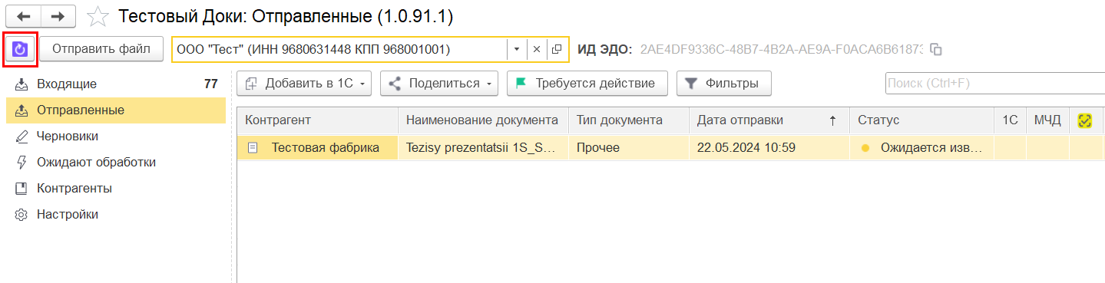Click the 1С column header

click(x=1010, y=120)
